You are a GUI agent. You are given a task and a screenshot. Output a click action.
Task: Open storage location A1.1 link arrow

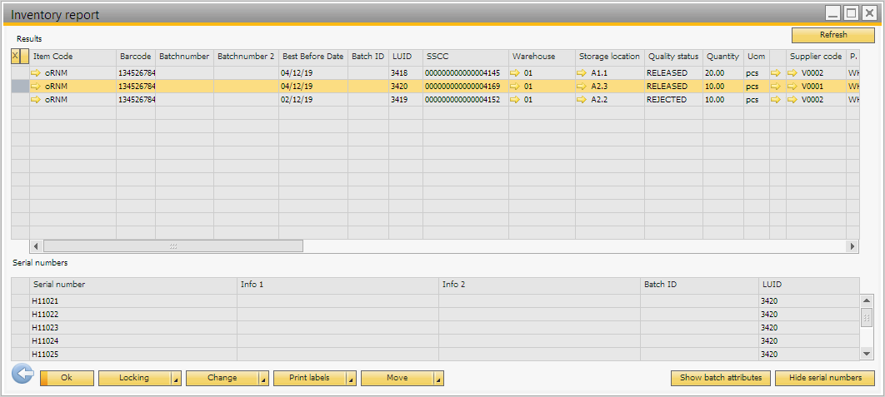coord(582,73)
